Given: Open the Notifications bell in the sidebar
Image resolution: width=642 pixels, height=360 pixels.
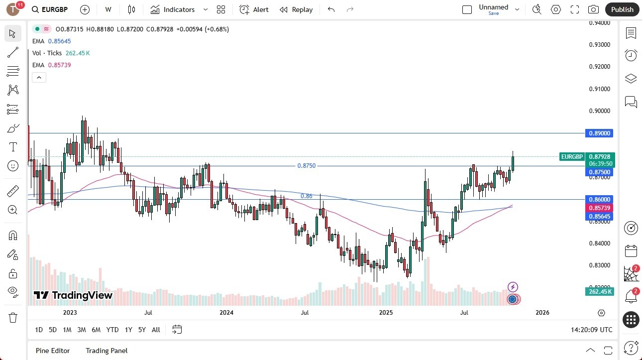Looking at the screenshot, I should (x=631, y=296).
